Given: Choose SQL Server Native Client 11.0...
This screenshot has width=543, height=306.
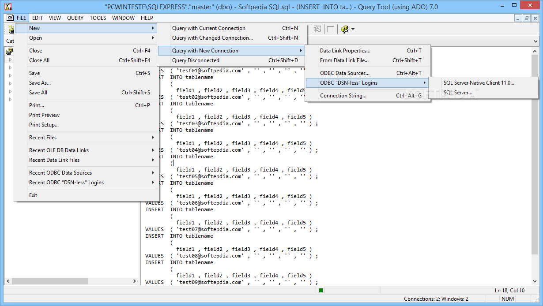Looking at the screenshot, I should [x=484, y=83].
